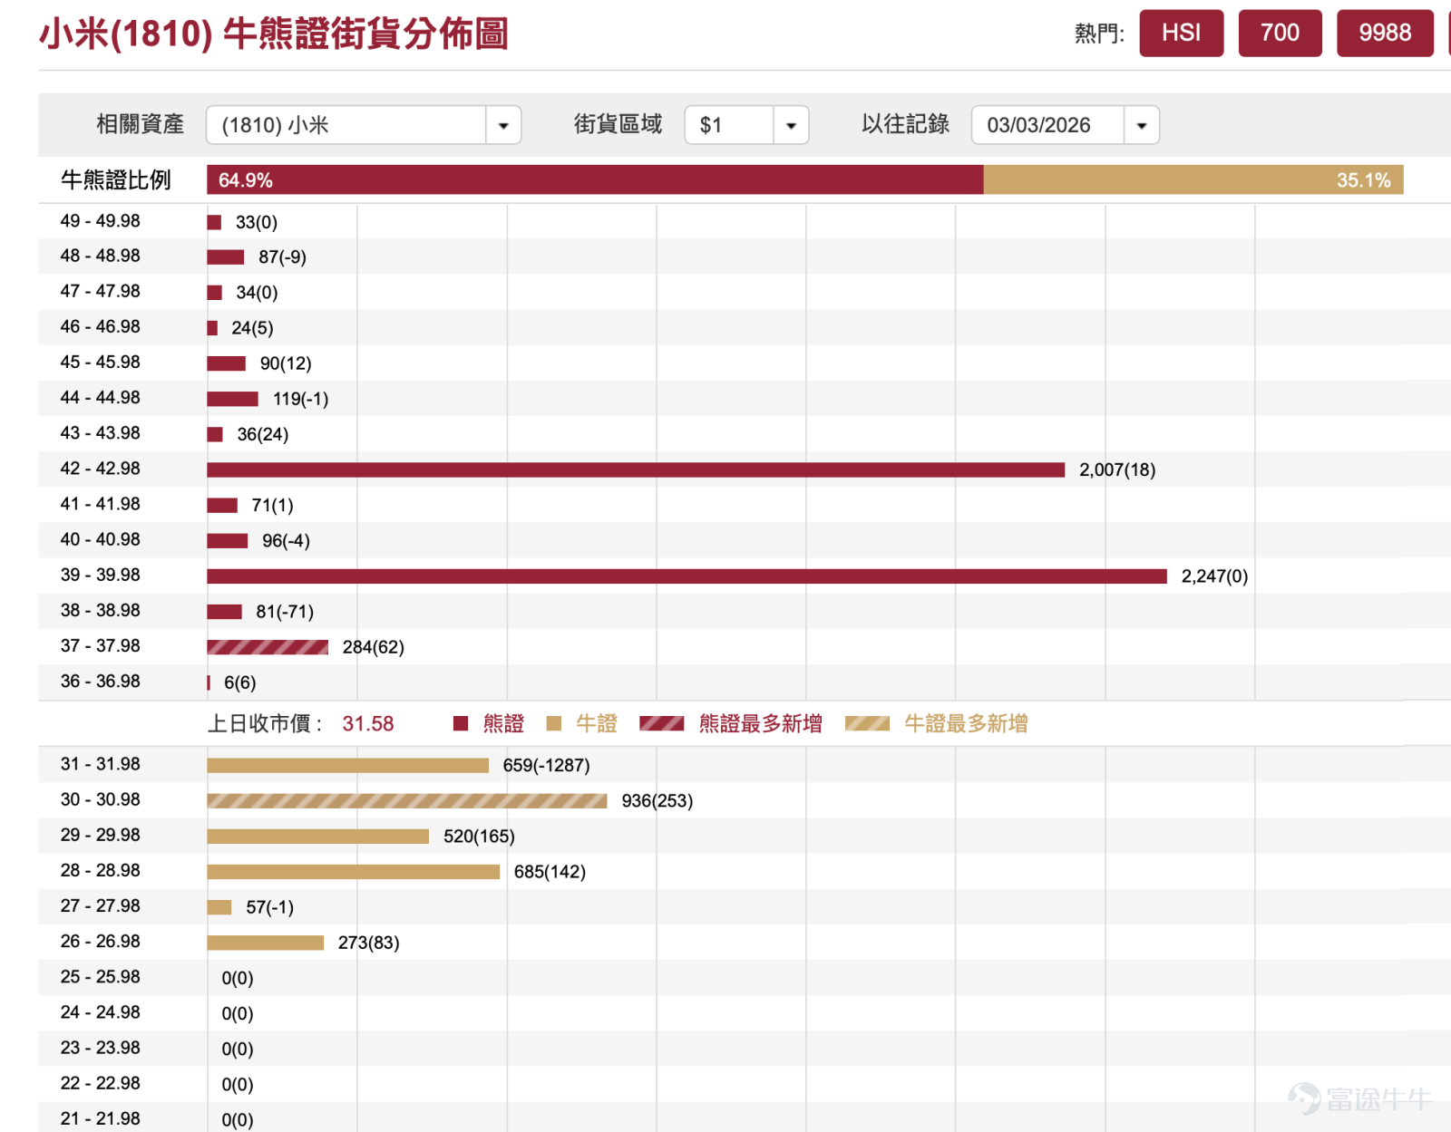Image resolution: width=1451 pixels, height=1132 pixels.
Task: Click the 6(6) value at 36 - 36.98
Action: (240, 682)
